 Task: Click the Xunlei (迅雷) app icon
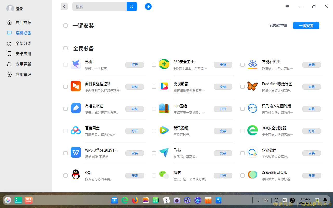point(76,64)
